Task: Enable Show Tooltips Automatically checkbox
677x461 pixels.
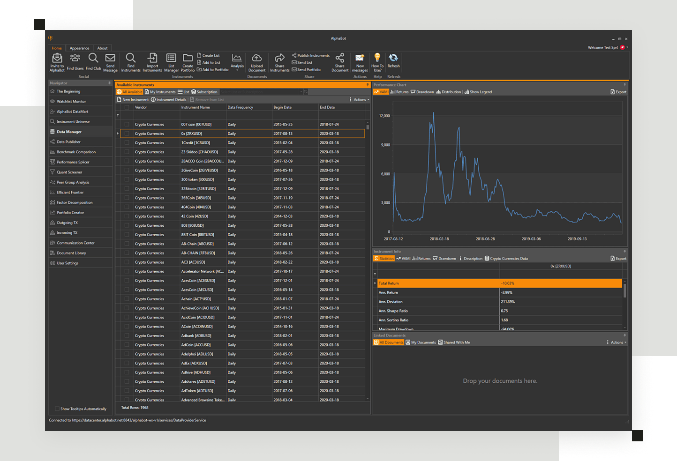Action: (x=57, y=409)
